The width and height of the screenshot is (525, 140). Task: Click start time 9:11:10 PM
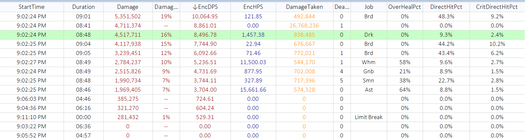[x=31, y=117]
